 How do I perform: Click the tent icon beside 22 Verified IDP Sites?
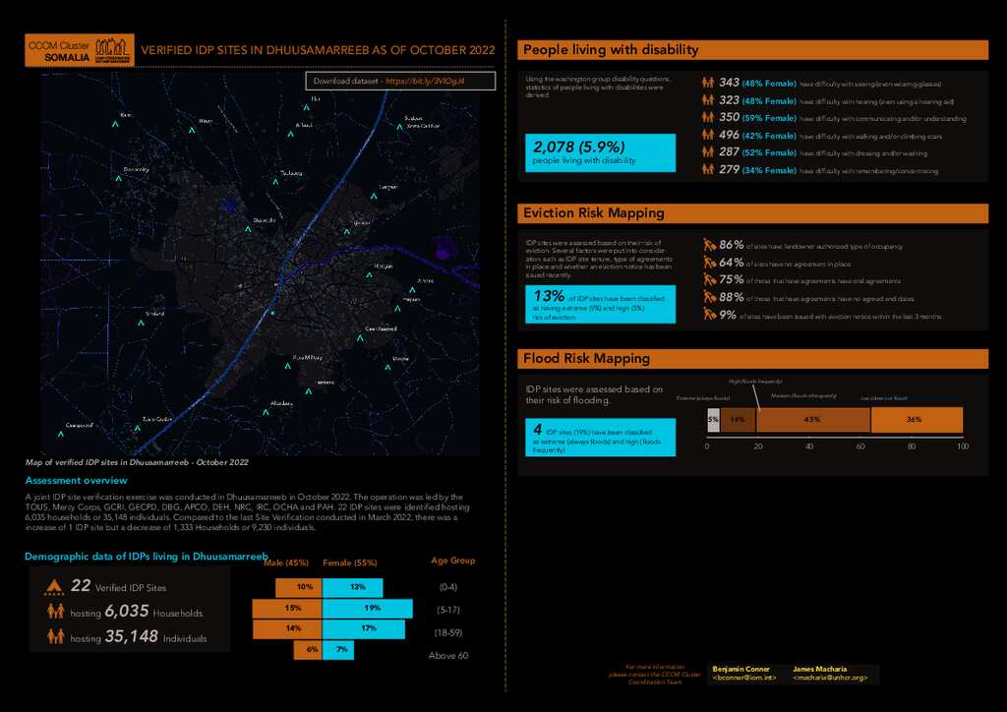(55, 587)
